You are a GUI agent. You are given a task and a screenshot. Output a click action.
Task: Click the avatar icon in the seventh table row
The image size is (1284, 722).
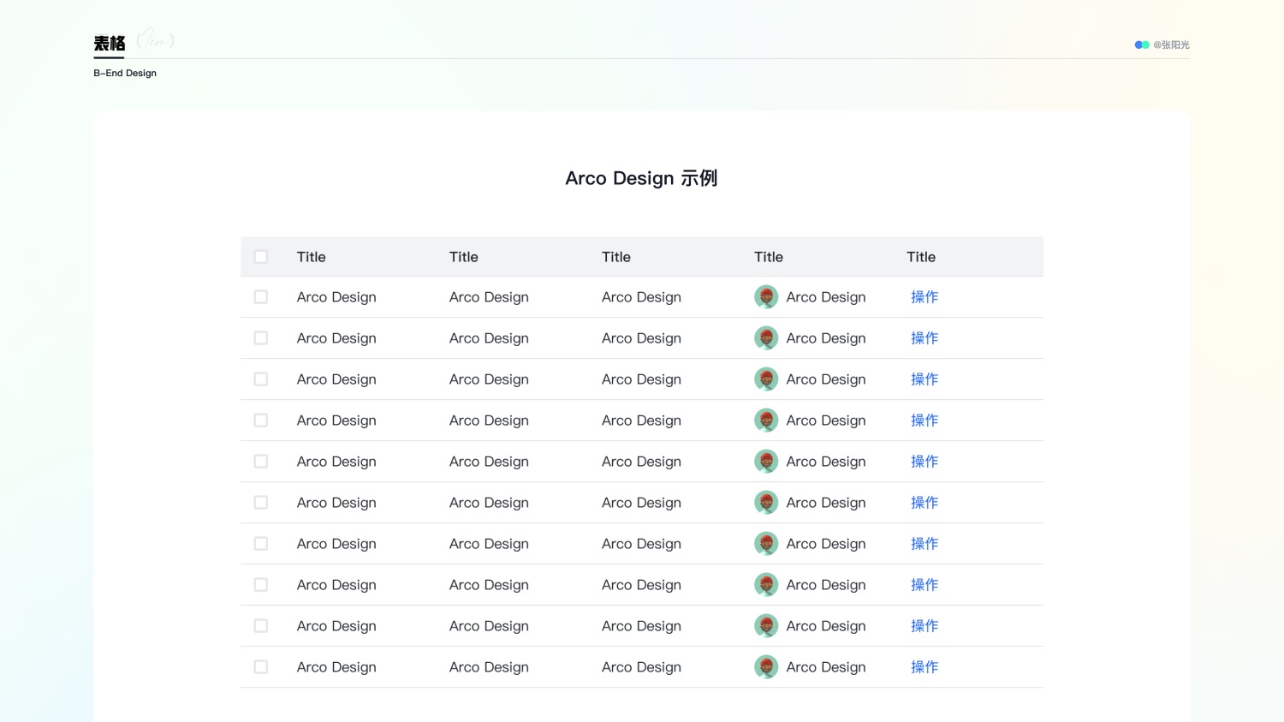coord(766,544)
